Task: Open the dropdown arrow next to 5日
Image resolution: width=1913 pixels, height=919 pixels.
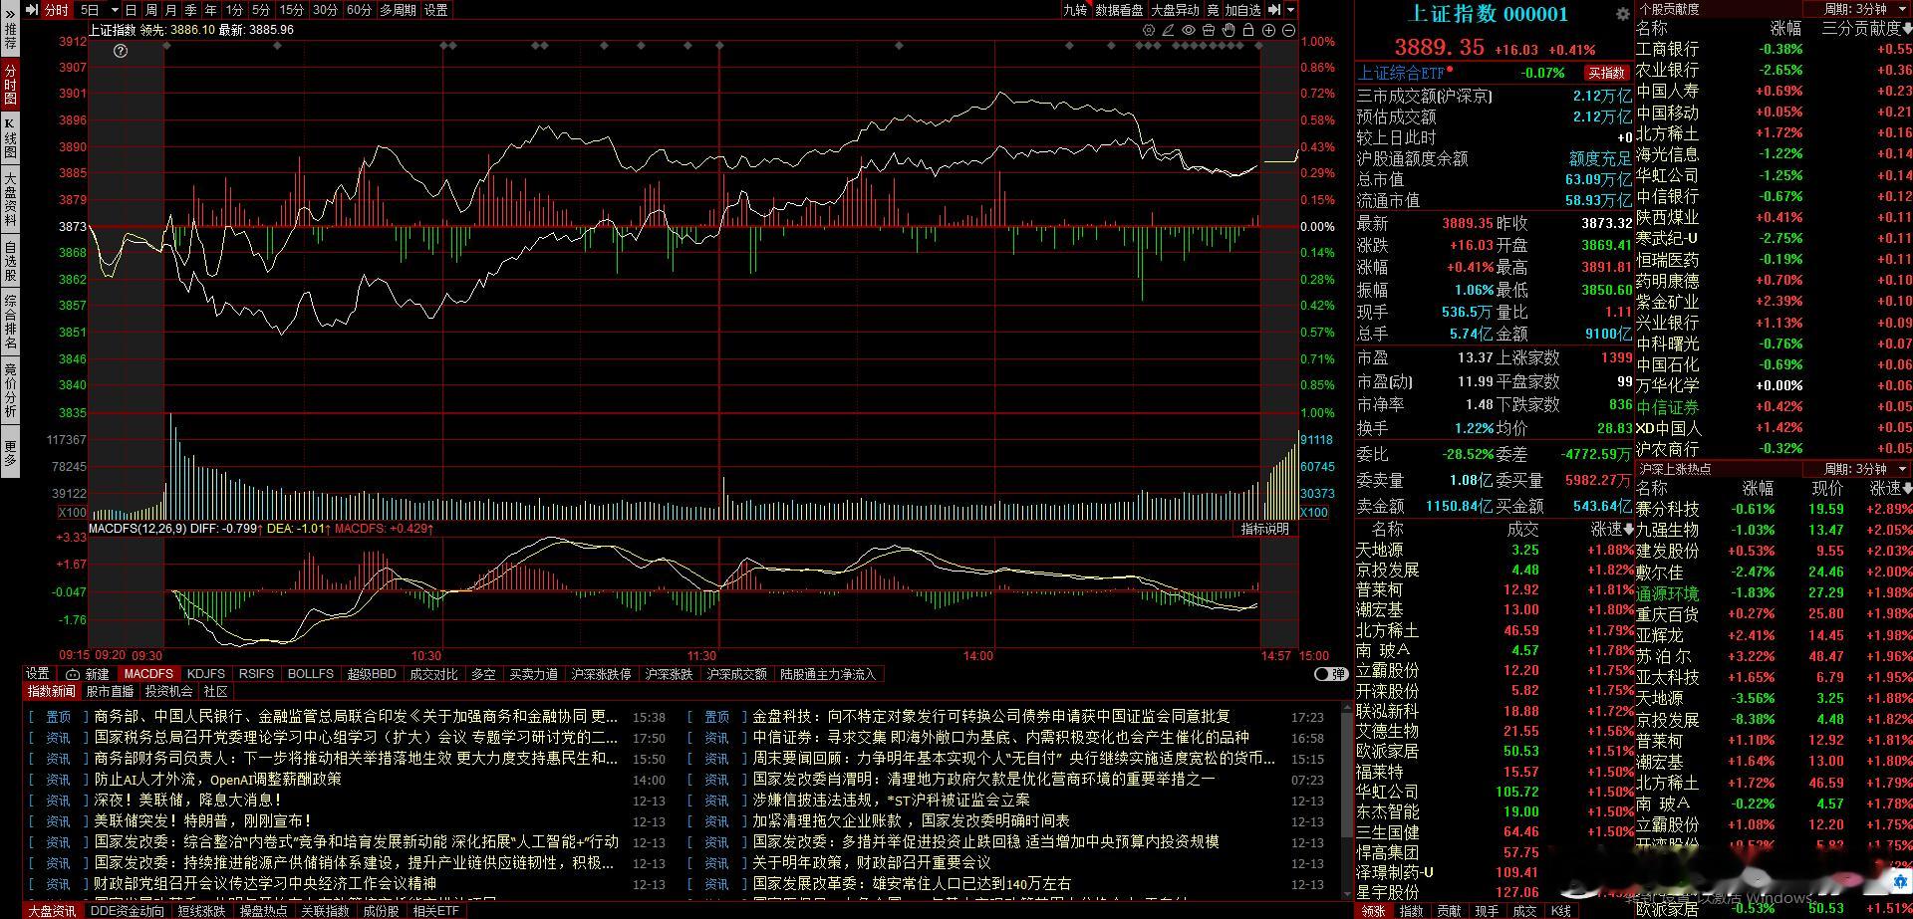Action: tap(114, 10)
